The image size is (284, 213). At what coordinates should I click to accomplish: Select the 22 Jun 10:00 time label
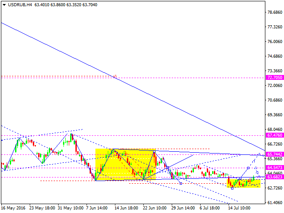[x=154, y=208]
